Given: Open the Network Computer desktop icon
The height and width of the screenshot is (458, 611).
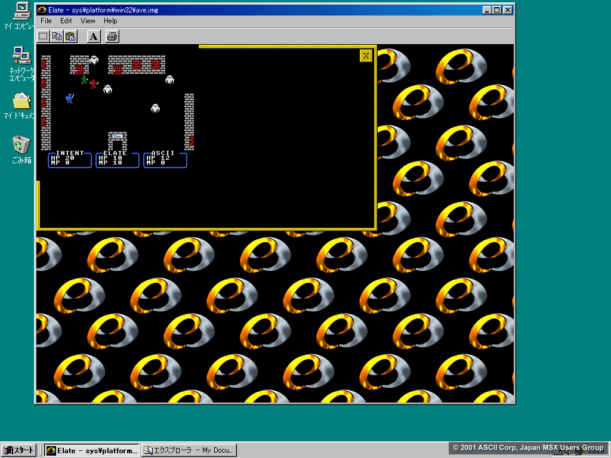Looking at the screenshot, I should tap(21, 64).
